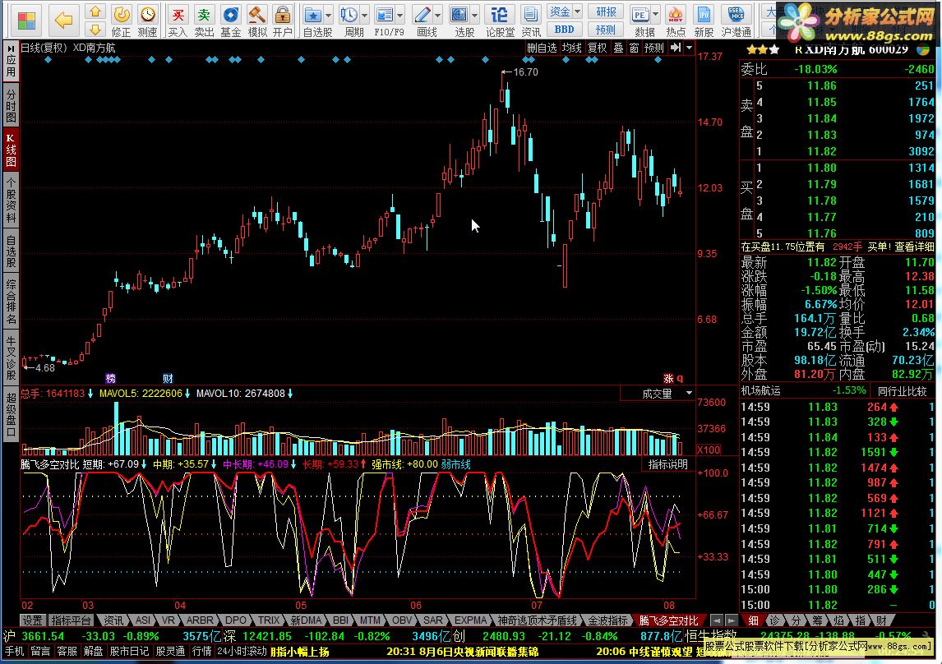
Task: Expand the 选股 dropdown arrow
Action: click(x=474, y=15)
